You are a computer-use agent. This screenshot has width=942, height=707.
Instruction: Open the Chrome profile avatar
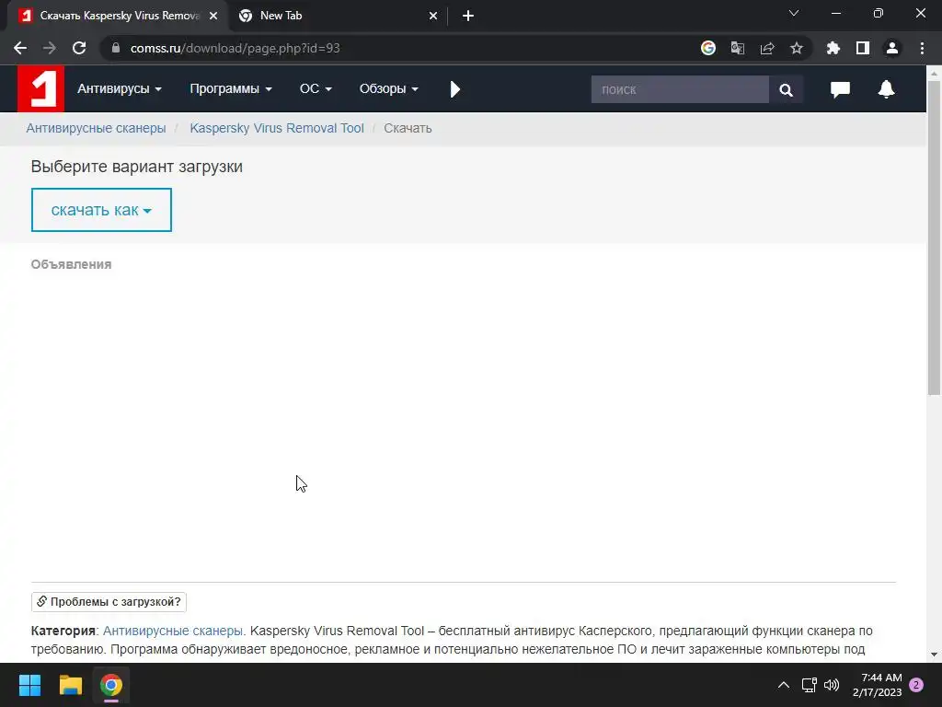pyautogui.click(x=892, y=48)
